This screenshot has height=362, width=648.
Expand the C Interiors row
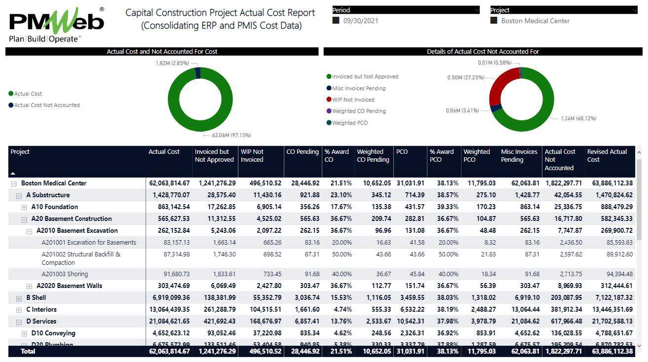pos(19,310)
